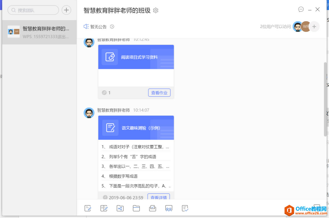This screenshot has height=218, width=329.
Task: Add a member using the plus circle
Action: point(314,26)
